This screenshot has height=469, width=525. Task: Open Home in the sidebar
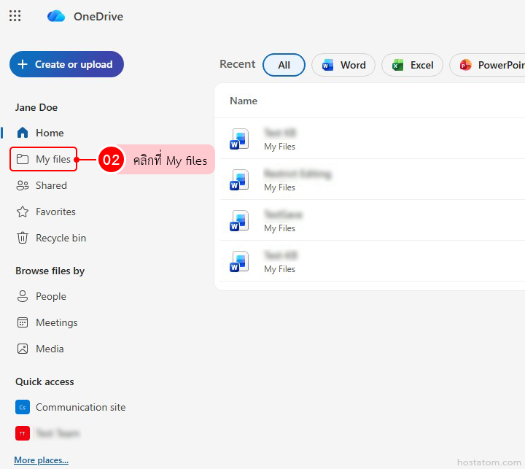(x=50, y=133)
